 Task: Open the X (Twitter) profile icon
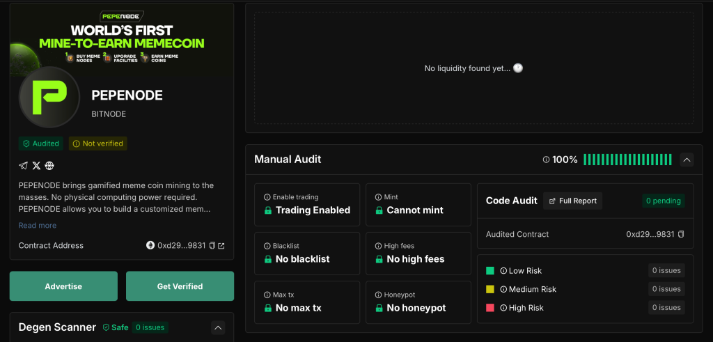click(36, 166)
